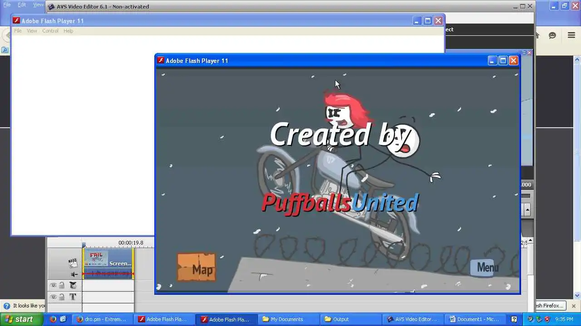581x326 pixels.
Task: Click AVS timeline vertical scrollbar up arrow
Action: point(530,240)
